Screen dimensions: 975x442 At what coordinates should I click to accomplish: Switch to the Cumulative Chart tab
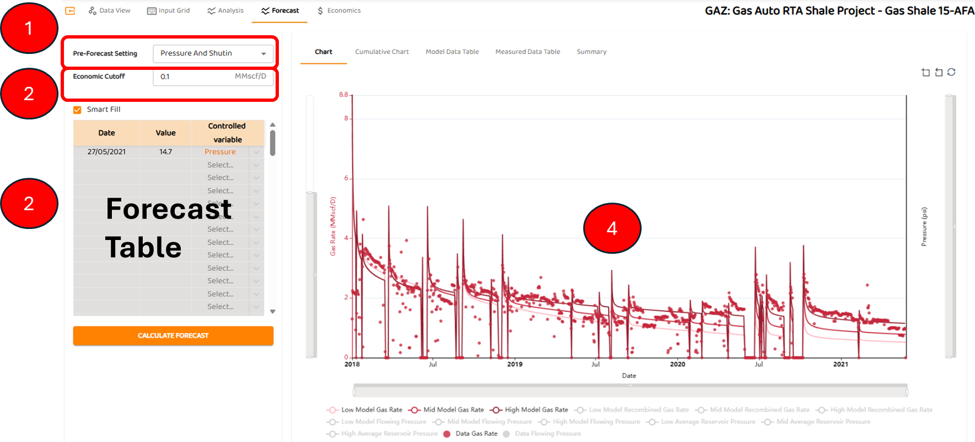[x=382, y=52]
